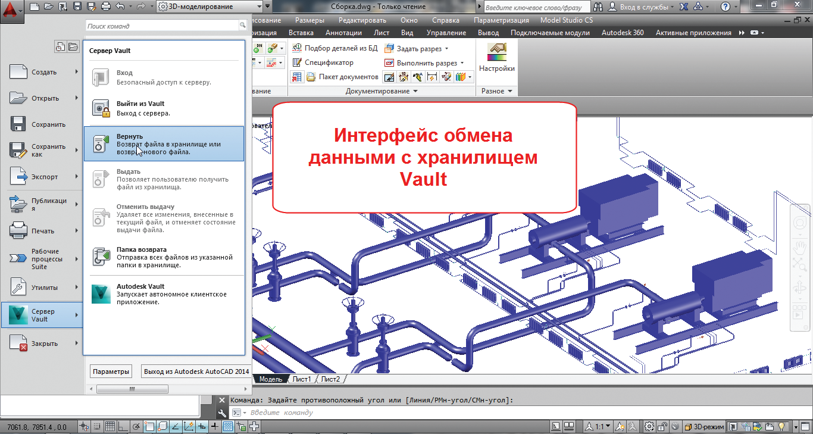Screen dimensions: 813x434
Task: Choose Выйти из Vault in the menu
Action: point(164,108)
